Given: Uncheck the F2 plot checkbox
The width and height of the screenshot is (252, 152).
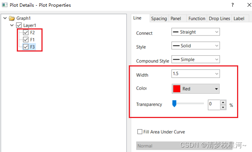Looking at the screenshot, I should 26,32.
